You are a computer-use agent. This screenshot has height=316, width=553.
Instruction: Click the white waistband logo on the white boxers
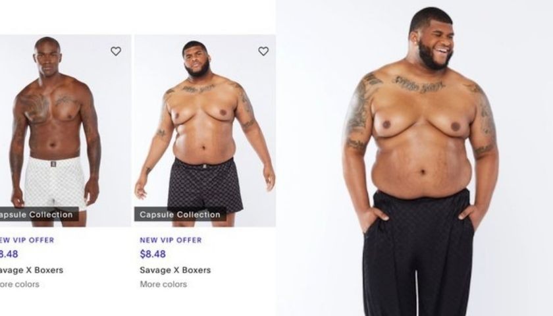point(53,164)
